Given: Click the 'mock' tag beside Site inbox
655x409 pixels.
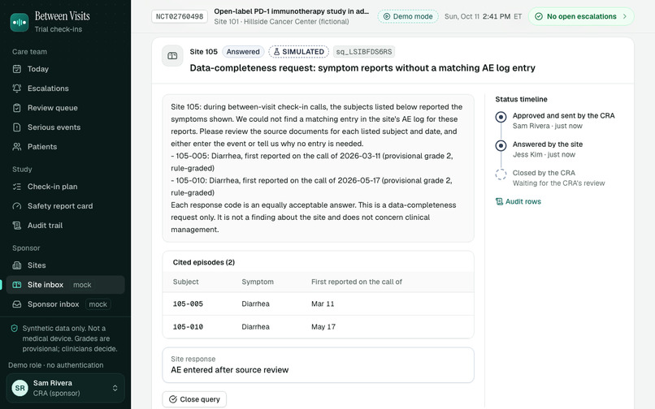Looking at the screenshot, I should 82,285.
